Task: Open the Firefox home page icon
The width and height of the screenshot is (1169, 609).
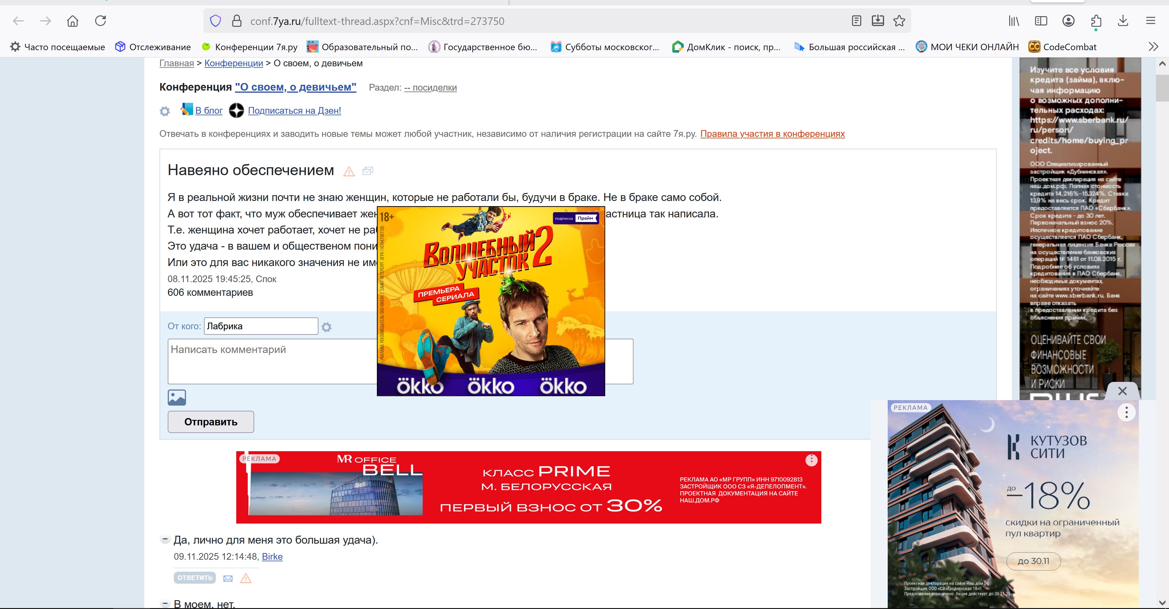Action: click(73, 21)
